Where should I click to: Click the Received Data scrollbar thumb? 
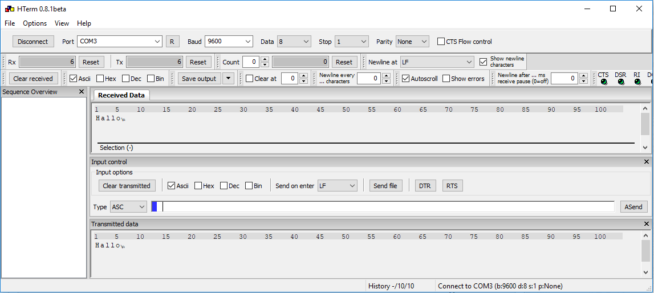pyautogui.click(x=645, y=123)
